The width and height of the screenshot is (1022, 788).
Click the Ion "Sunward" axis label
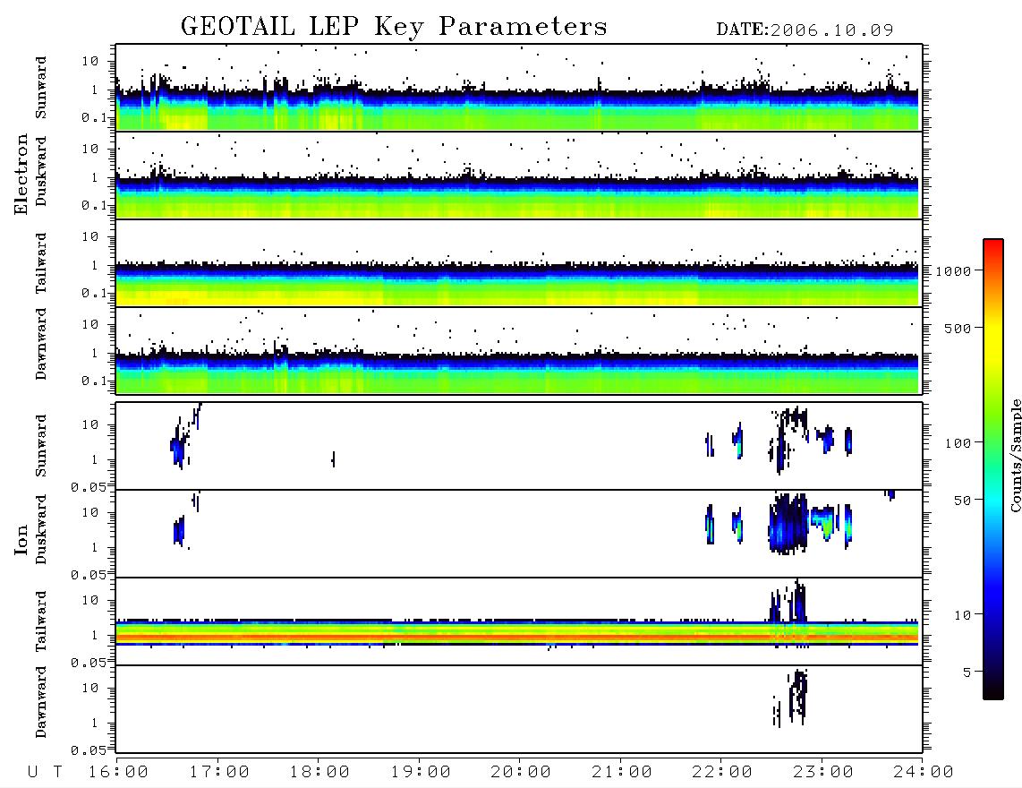click(x=41, y=446)
